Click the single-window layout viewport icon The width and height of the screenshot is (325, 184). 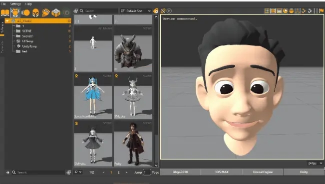(267, 11)
